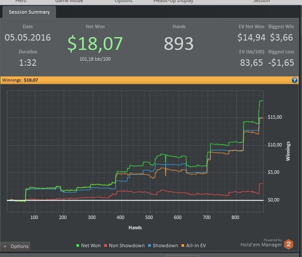The height and width of the screenshot is (257, 302).
Task: Click the orange All-In EV color swatch
Action: pyautogui.click(x=183, y=245)
